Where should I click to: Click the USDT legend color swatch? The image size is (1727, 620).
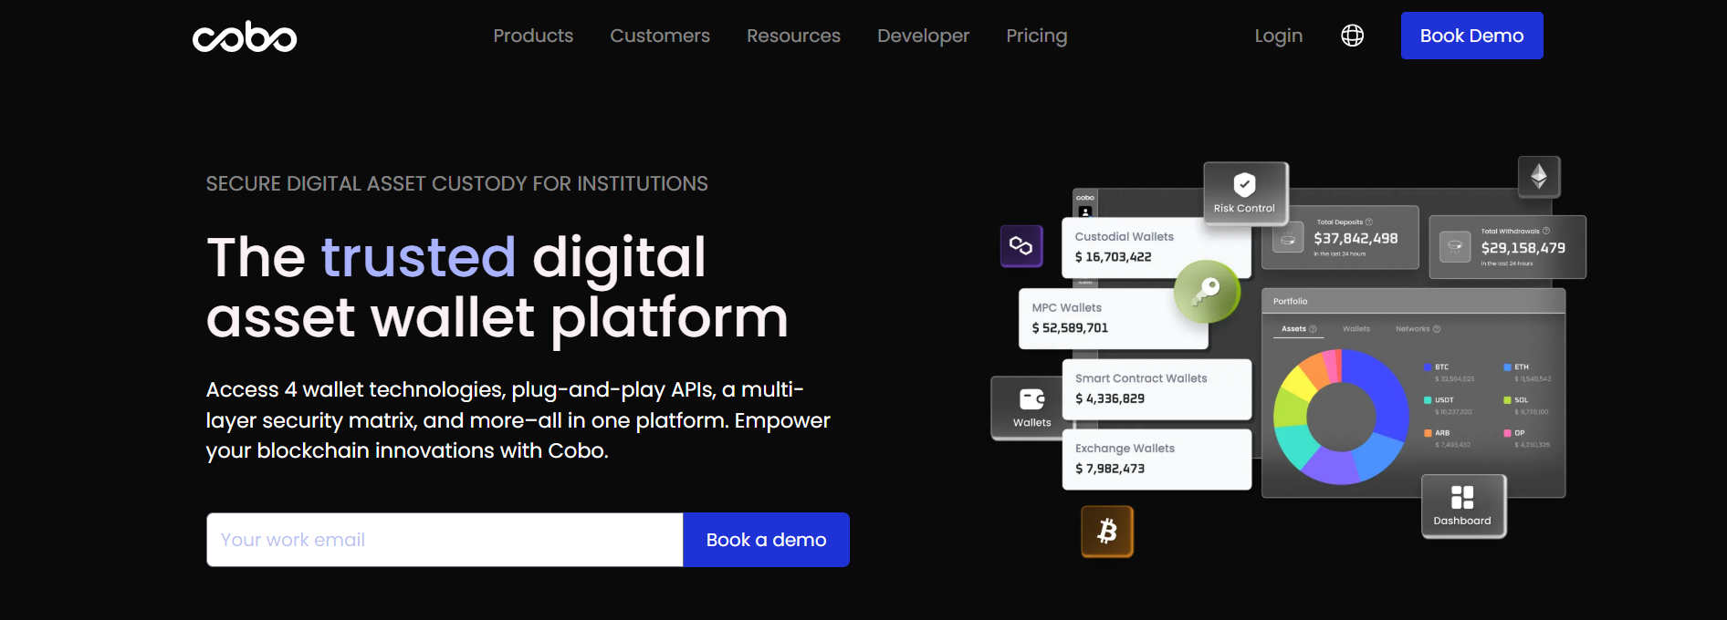click(x=1428, y=400)
